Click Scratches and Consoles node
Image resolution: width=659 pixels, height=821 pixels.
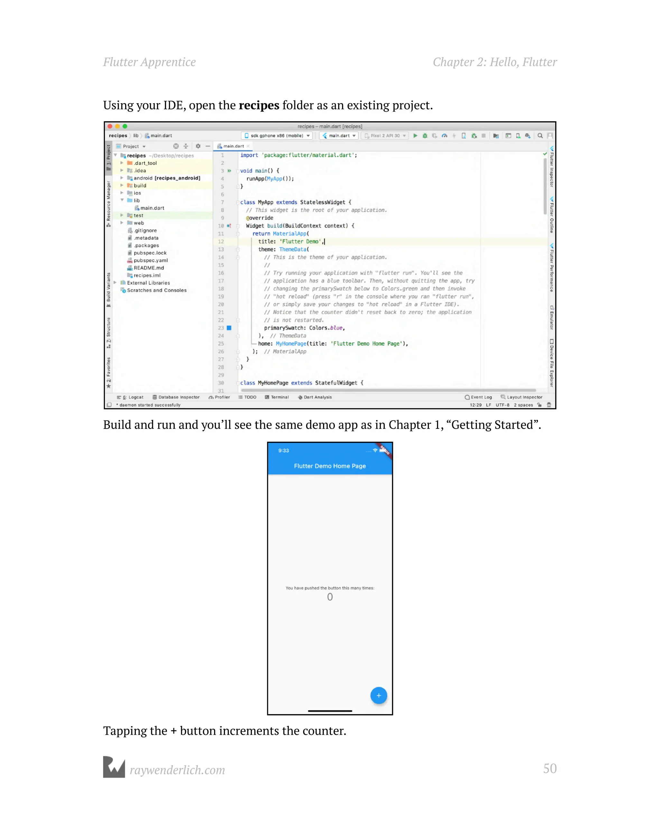(153, 290)
